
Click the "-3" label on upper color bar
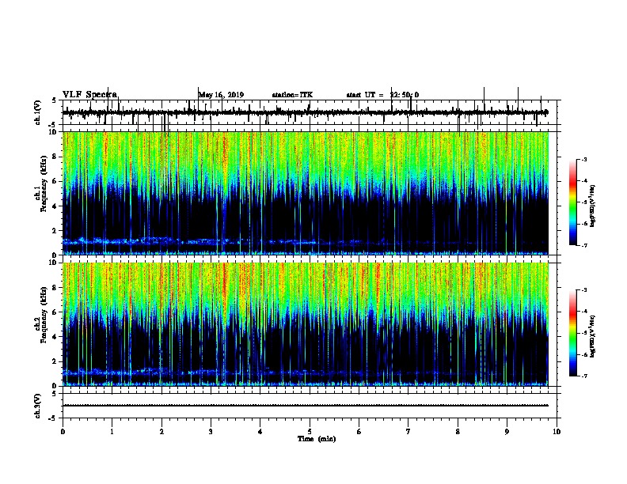coord(583,160)
